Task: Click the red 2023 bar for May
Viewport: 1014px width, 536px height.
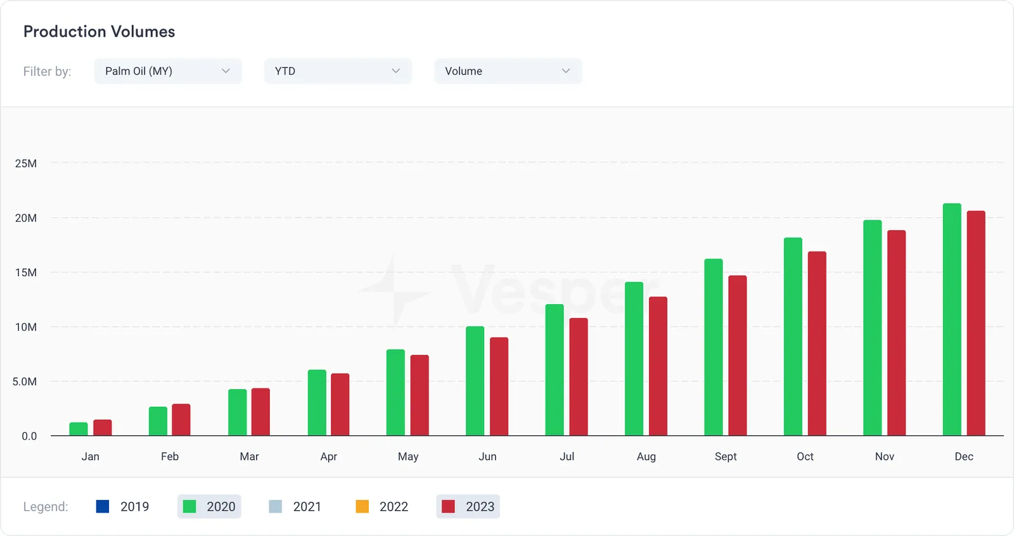Action: [x=420, y=395]
